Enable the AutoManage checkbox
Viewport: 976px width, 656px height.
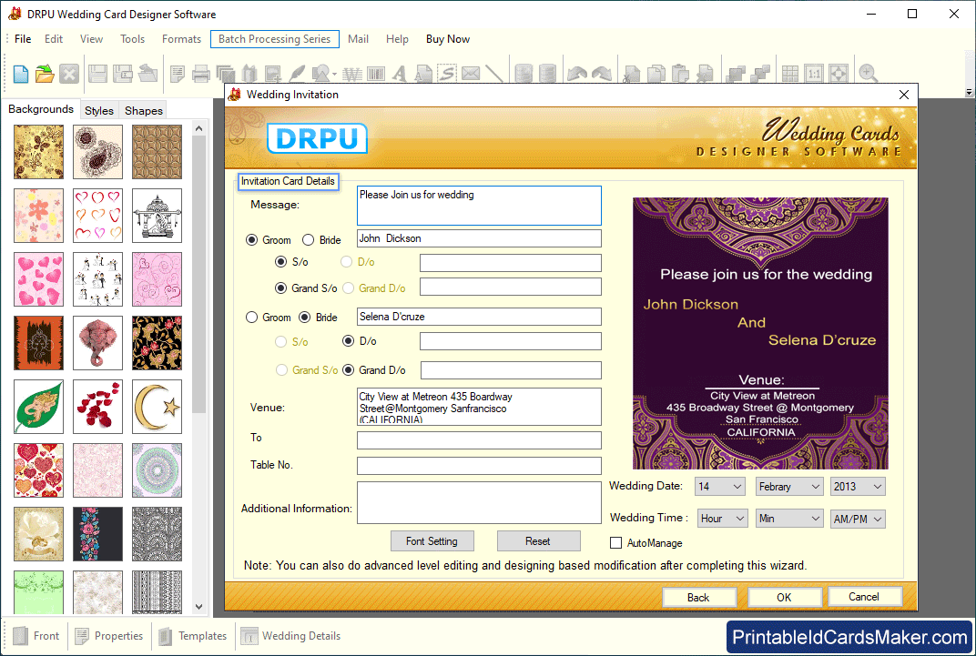coord(616,543)
